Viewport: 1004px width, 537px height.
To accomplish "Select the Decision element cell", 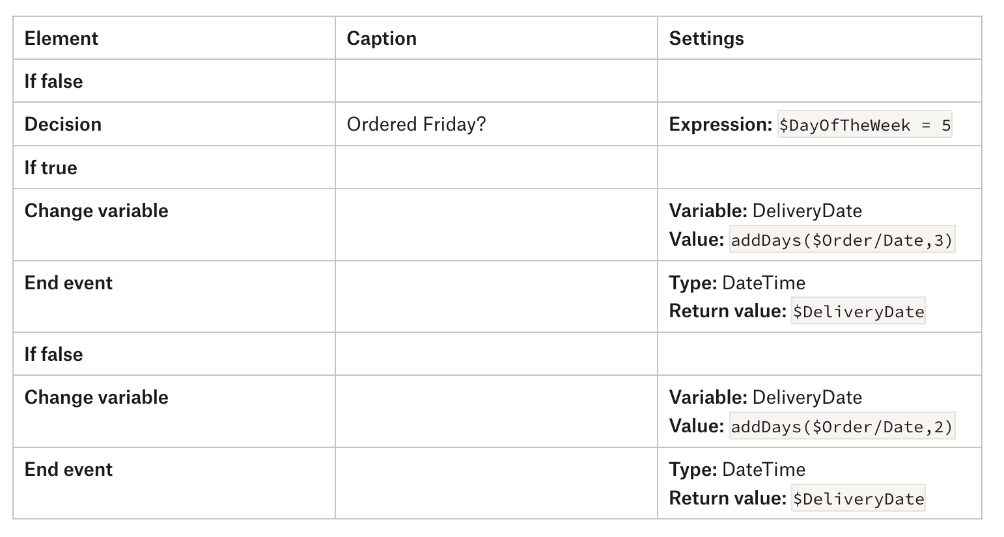I will tap(63, 124).
